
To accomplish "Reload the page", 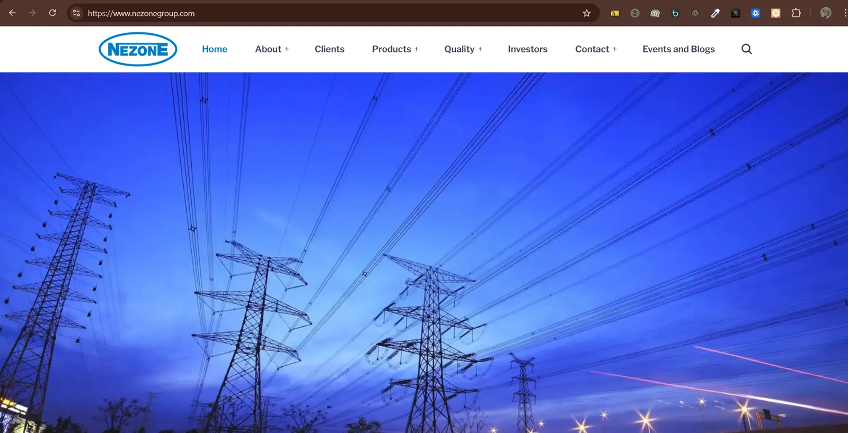I will pyautogui.click(x=52, y=13).
